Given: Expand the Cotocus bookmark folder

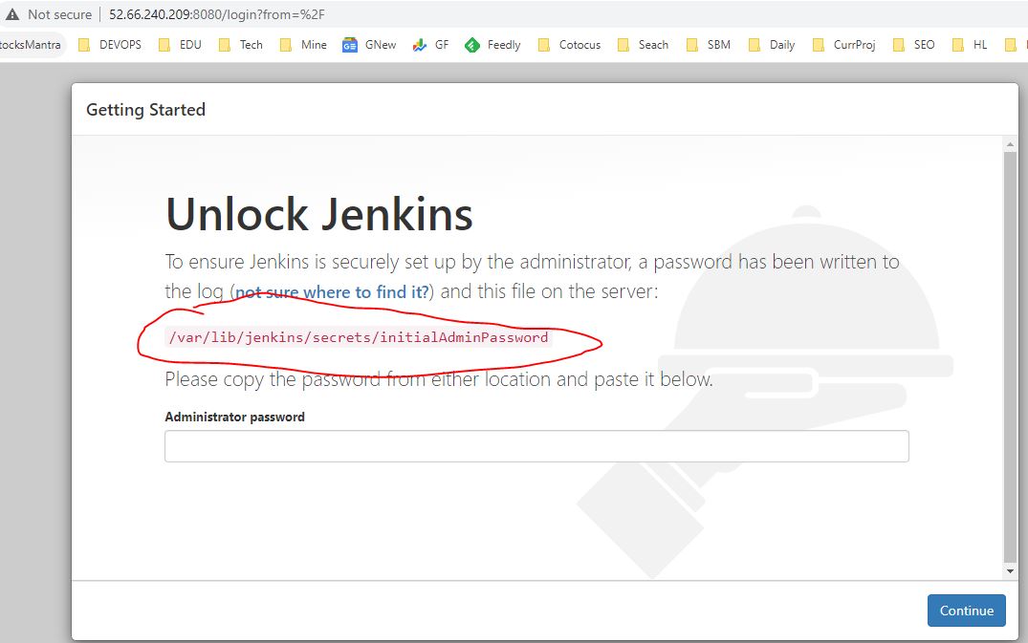Looking at the screenshot, I should click(570, 45).
